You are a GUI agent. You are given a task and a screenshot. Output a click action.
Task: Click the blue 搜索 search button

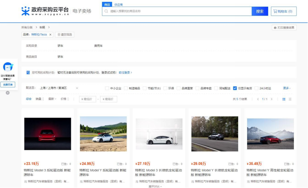260,11
